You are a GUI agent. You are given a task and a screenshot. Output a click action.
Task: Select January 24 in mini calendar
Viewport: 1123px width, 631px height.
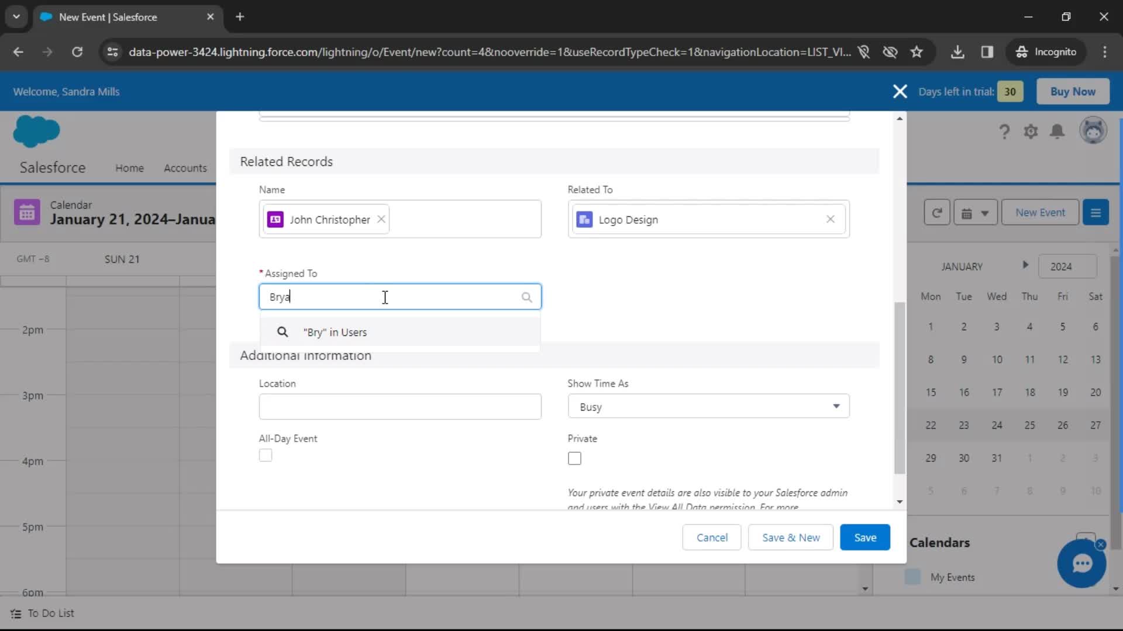997,425
